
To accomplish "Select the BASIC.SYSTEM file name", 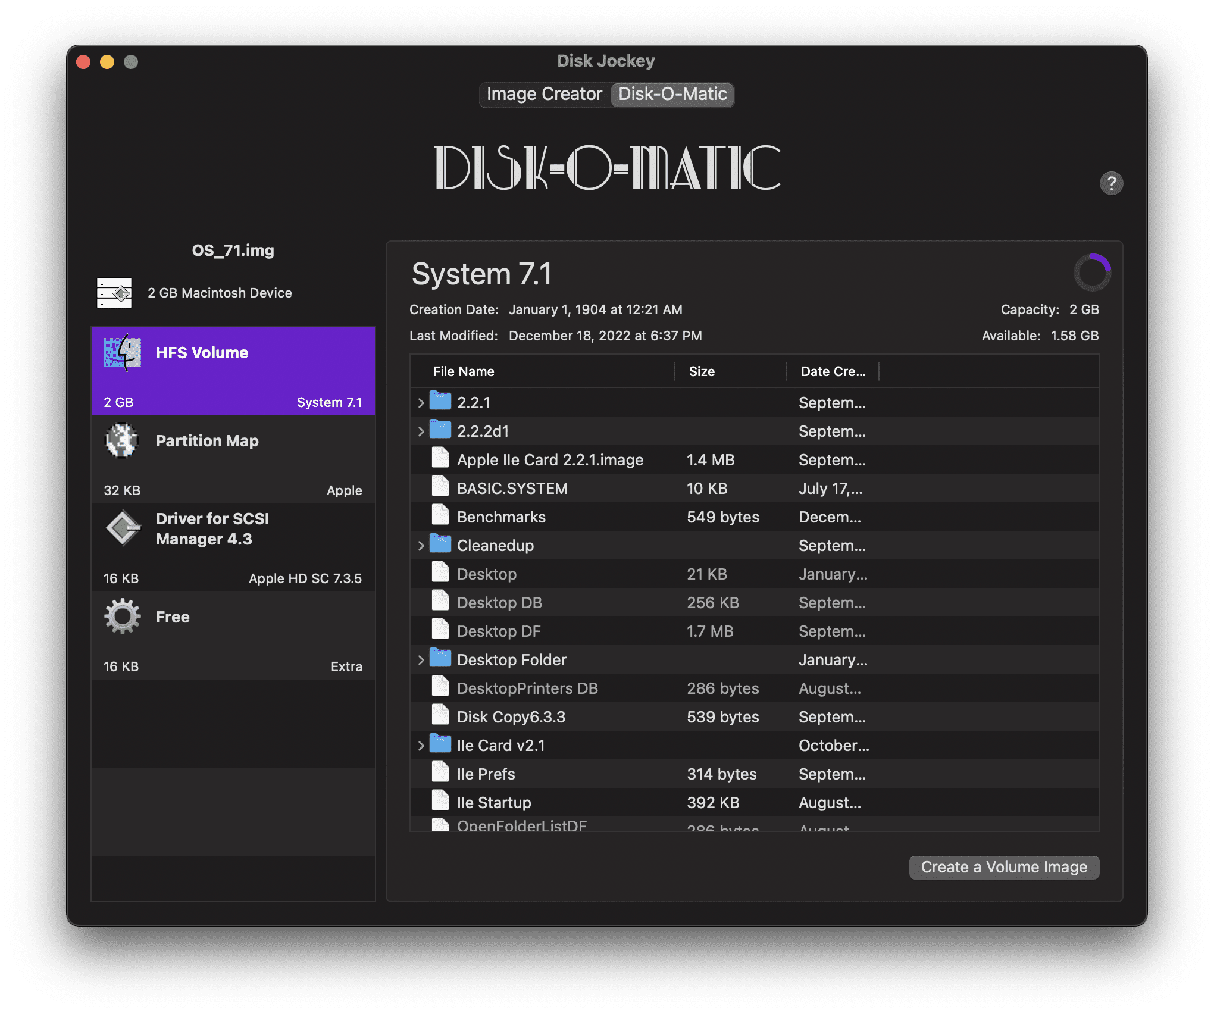I will tap(512, 489).
